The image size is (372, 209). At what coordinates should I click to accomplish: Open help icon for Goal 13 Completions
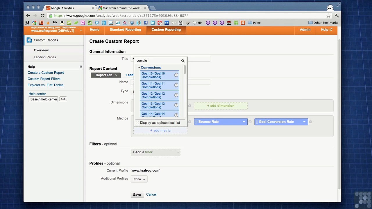click(176, 105)
